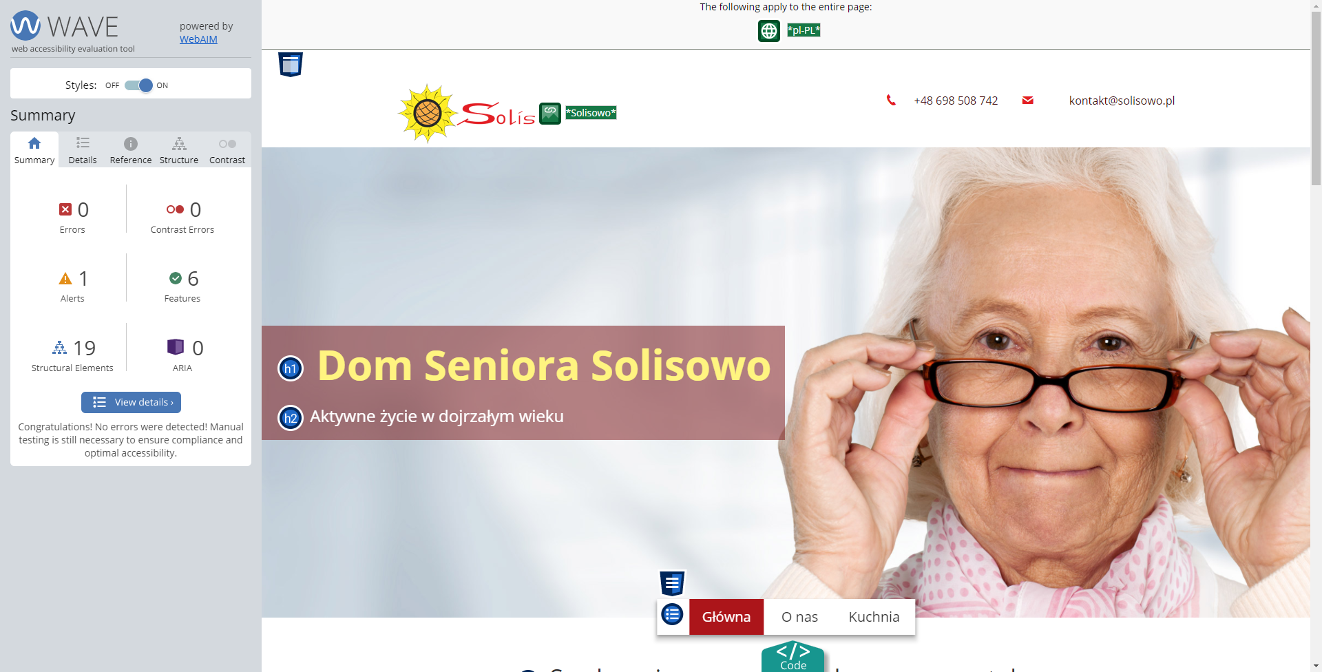Click the red envelope email icon
This screenshot has height=672, width=1322.
pyautogui.click(x=1028, y=101)
